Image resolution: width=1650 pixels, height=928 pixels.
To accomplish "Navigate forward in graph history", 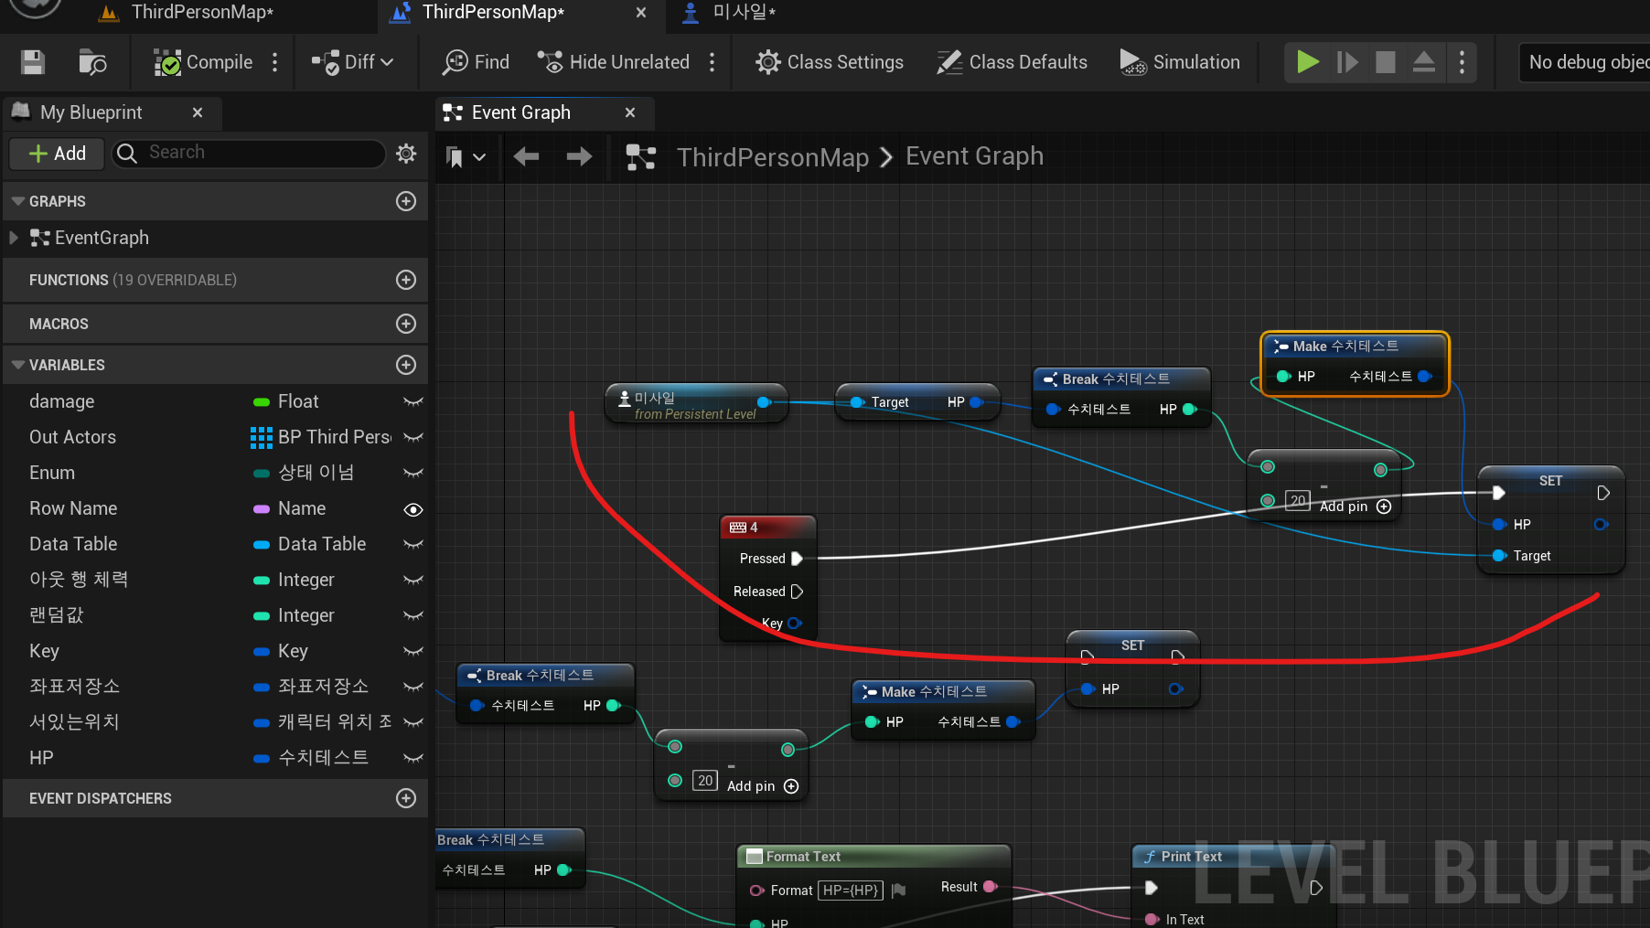I will (579, 157).
